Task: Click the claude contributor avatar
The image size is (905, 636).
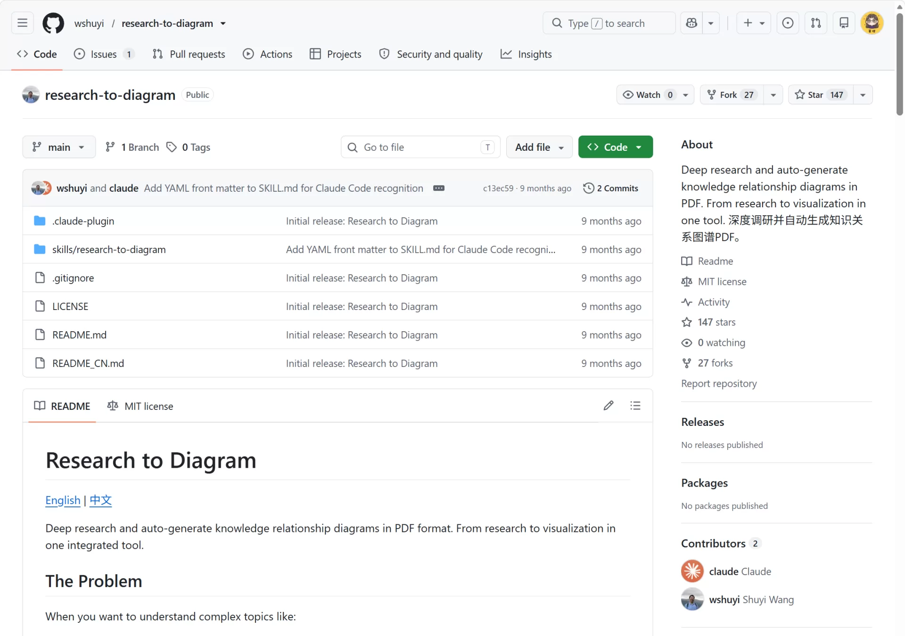Action: [x=692, y=571]
